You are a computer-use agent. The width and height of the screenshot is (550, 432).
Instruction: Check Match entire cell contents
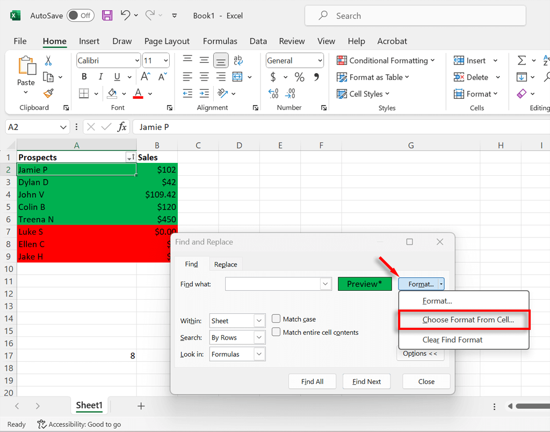pos(276,332)
